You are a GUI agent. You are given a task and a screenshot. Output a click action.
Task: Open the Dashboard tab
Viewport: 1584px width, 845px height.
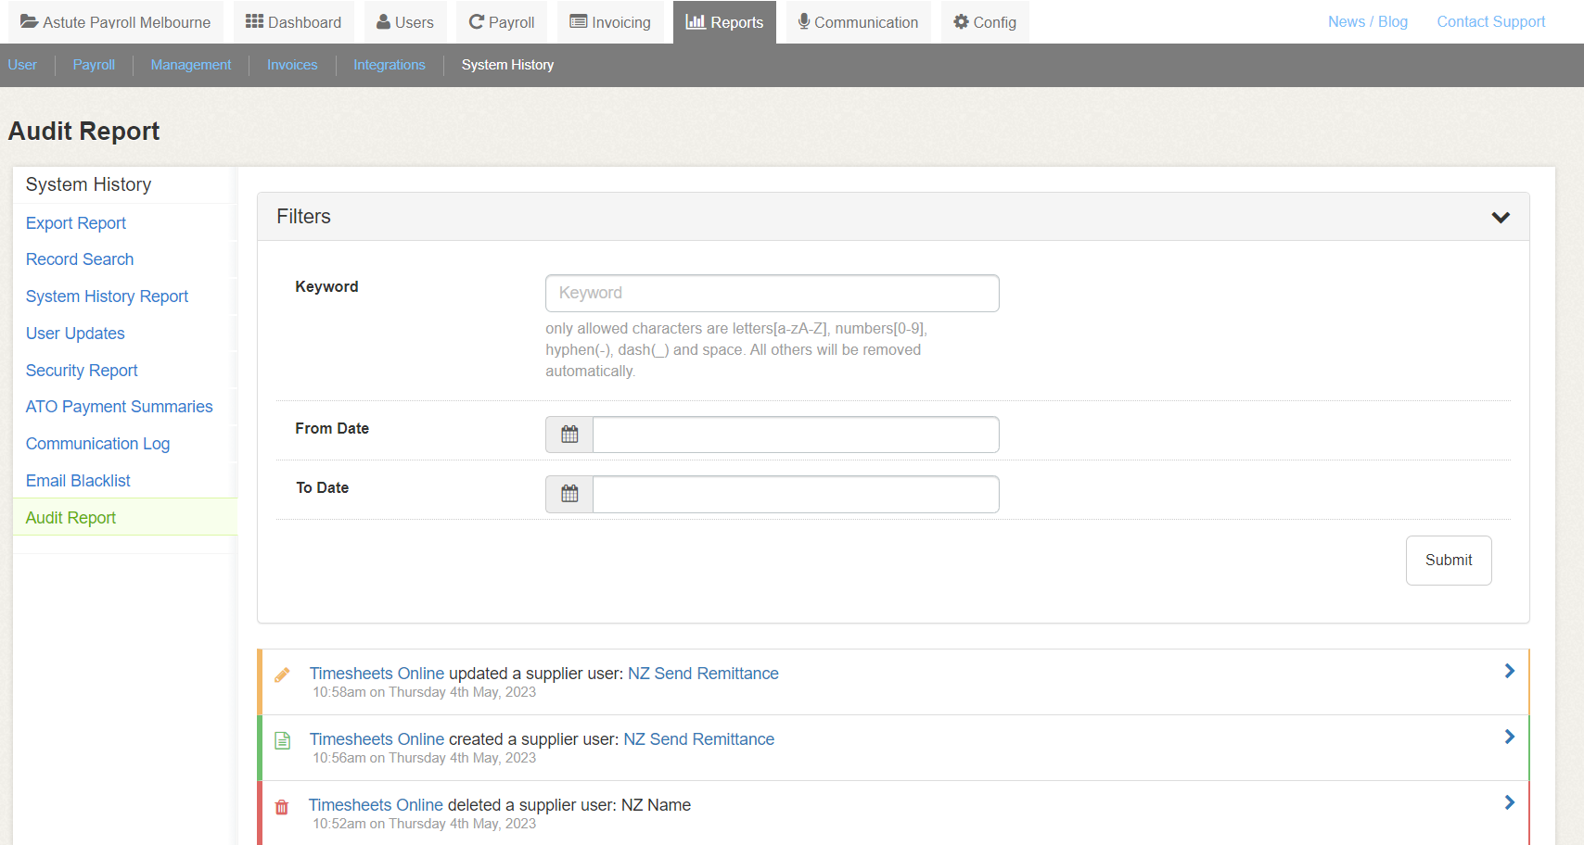pos(293,22)
